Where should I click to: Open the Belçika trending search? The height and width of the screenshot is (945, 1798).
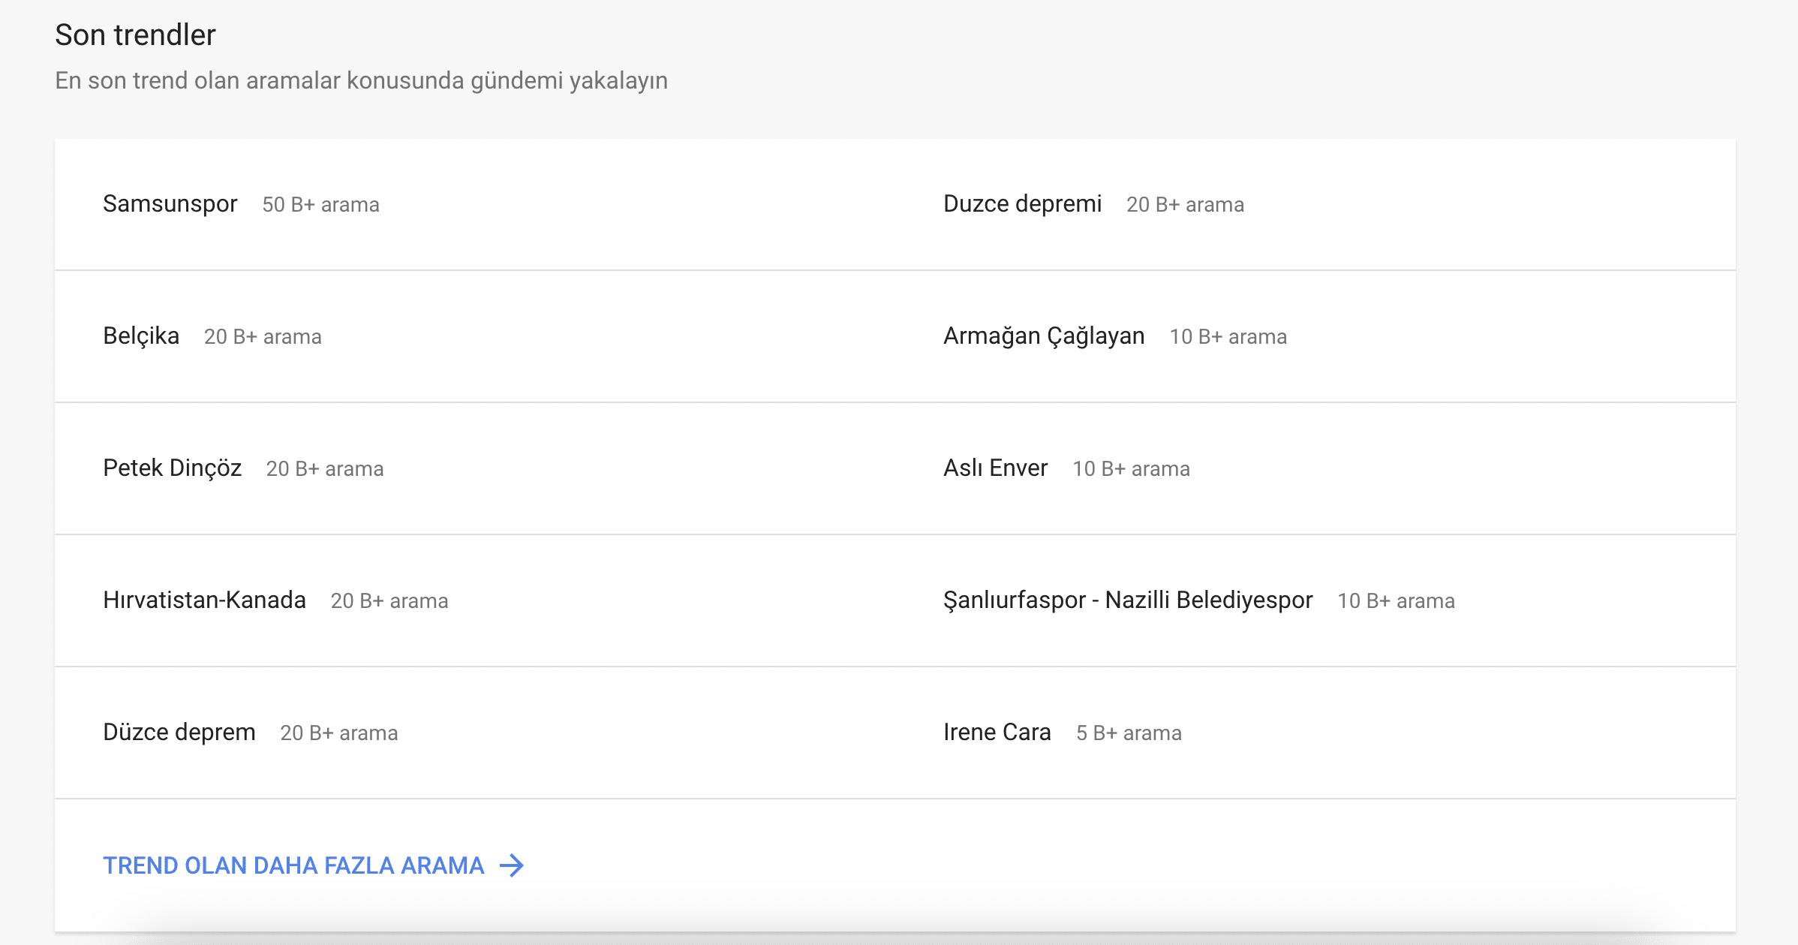[141, 336]
